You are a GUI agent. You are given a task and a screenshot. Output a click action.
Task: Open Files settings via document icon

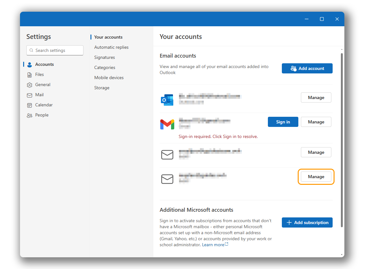(30, 75)
